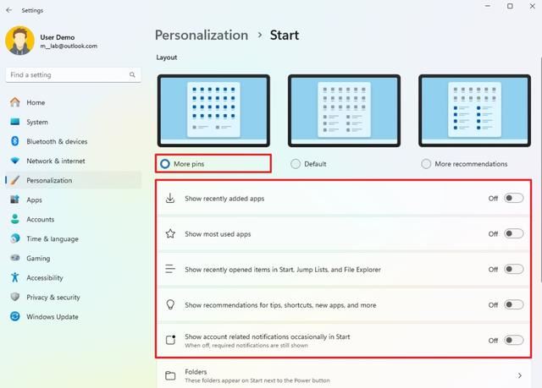The width and height of the screenshot is (542, 388).
Task: Expand the Folders settings row chevron
Action: point(519,375)
